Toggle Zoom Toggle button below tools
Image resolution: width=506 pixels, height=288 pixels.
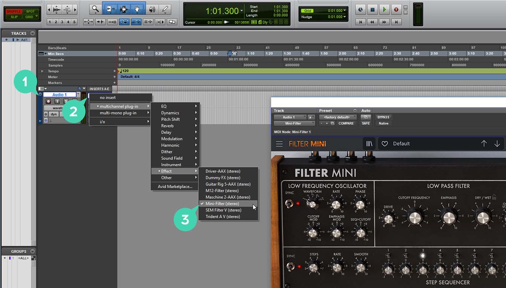[89, 22]
